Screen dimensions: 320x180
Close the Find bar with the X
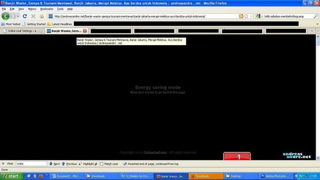tap(3, 164)
